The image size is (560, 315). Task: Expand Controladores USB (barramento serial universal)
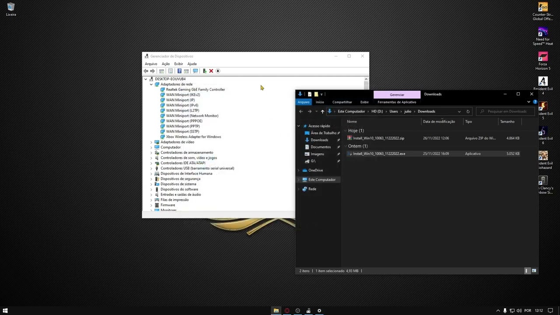tap(151, 168)
